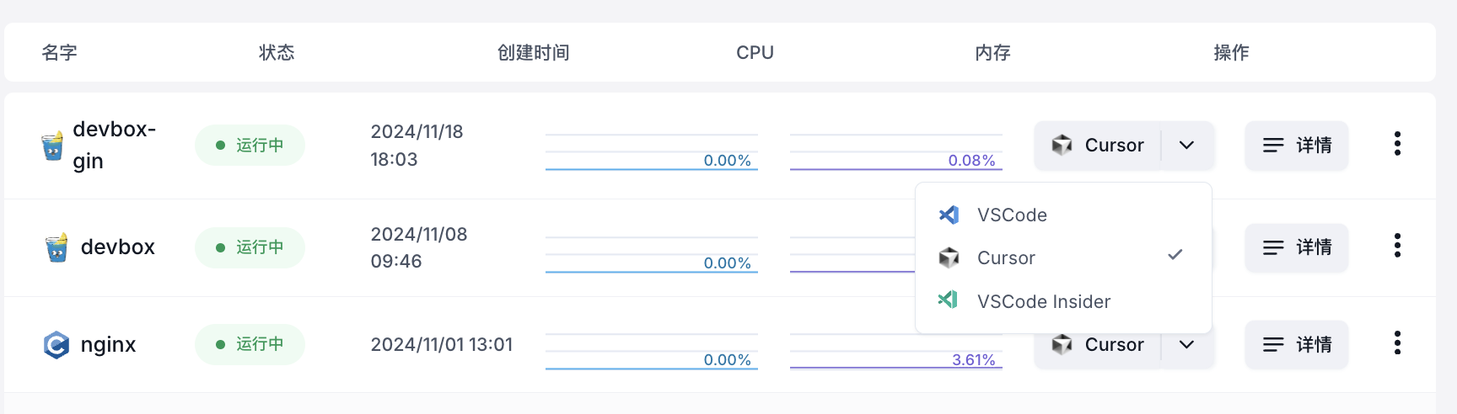Expand IDE dropdown arrow for devbox-gin
Viewport: 1457px width, 414px height.
(1186, 146)
